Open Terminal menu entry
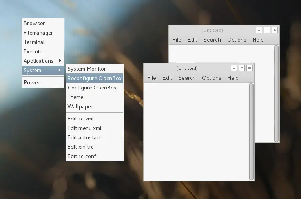This screenshot has height=199, width=301. [43, 42]
